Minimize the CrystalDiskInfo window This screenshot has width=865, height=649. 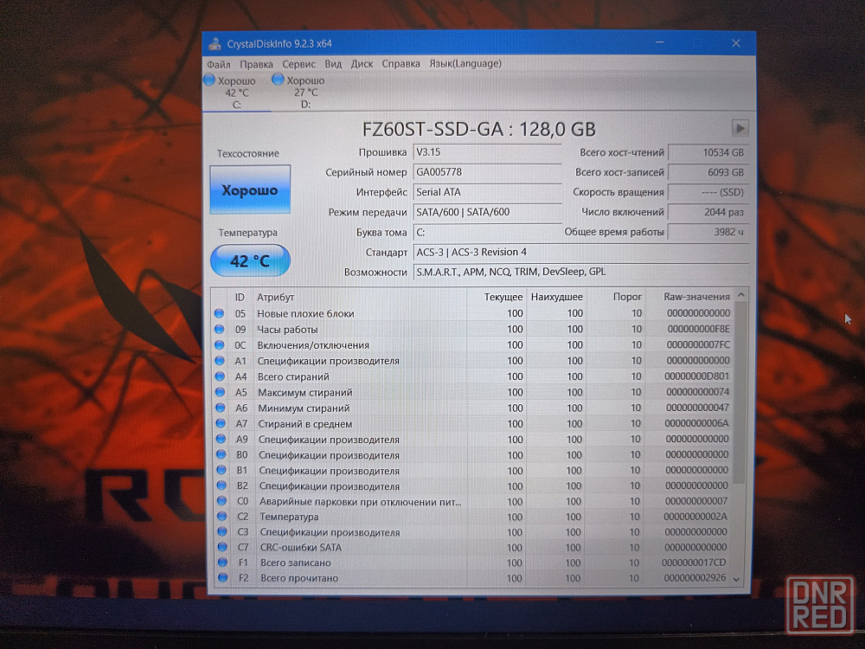(659, 42)
